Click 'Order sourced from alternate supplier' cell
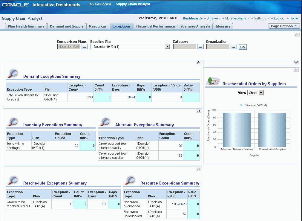The height and width of the screenshot is (221, 302). pos(117,156)
